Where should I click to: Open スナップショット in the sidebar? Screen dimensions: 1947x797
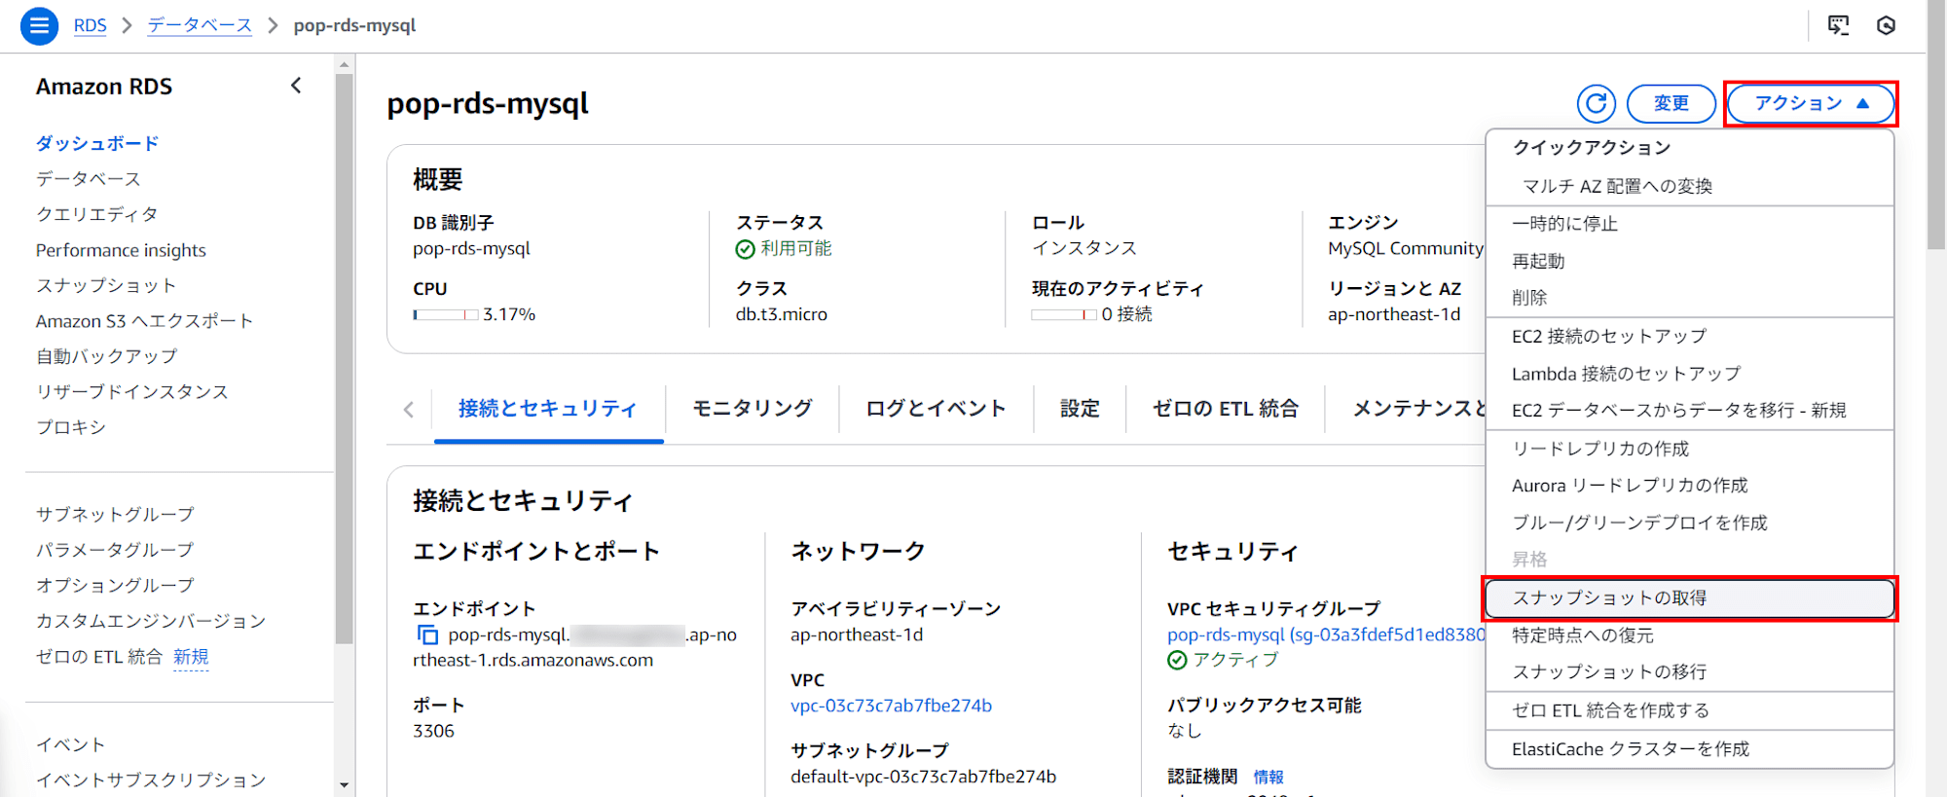(x=106, y=285)
